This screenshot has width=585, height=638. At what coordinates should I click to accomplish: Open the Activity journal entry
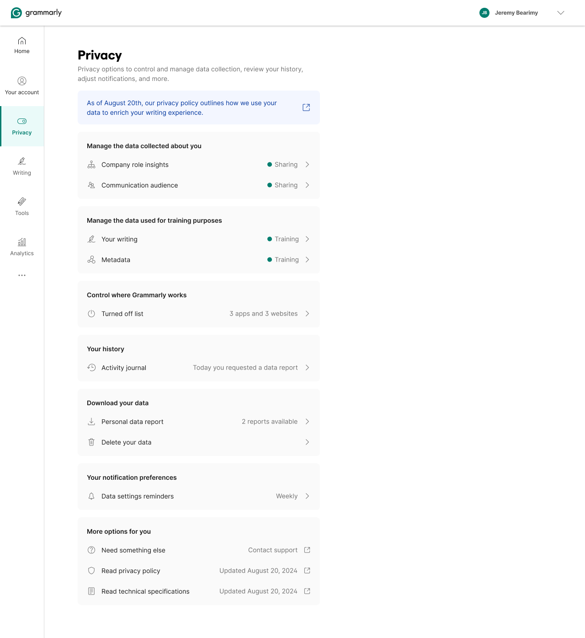point(198,367)
